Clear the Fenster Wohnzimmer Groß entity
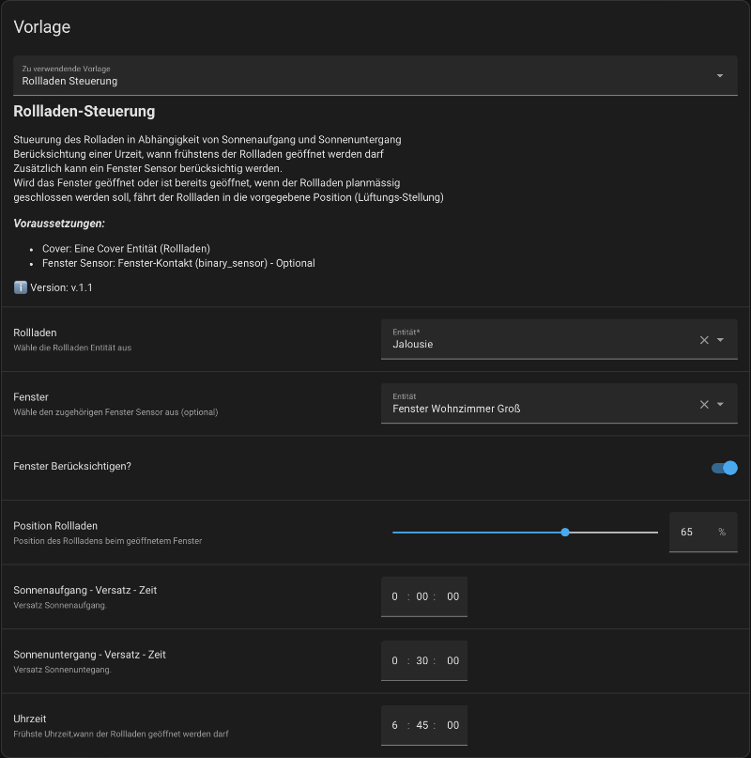The image size is (751, 758). (x=704, y=405)
